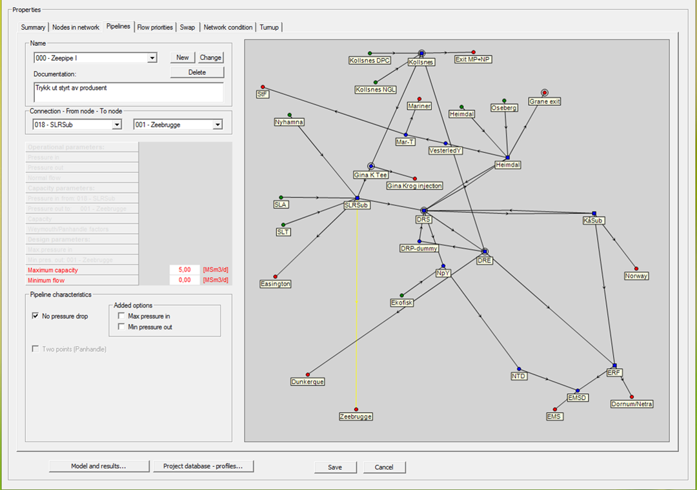Select the Zeebrugge node on the diagram
This screenshot has height=490, width=697.
click(356, 409)
